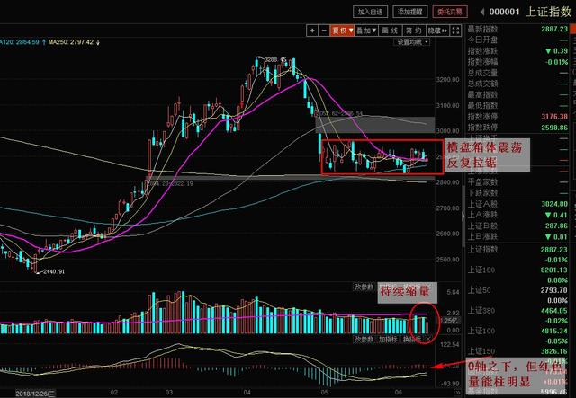Zoom out chart with minus icon
Screen dimensions: 576x398
coord(323,30)
